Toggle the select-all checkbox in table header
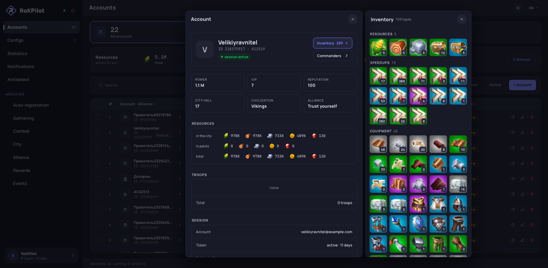The image size is (548, 268). [98, 104]
